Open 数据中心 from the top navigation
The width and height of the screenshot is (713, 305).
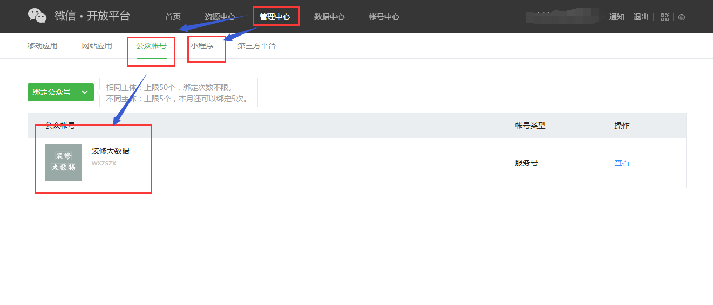pos(329,17)
